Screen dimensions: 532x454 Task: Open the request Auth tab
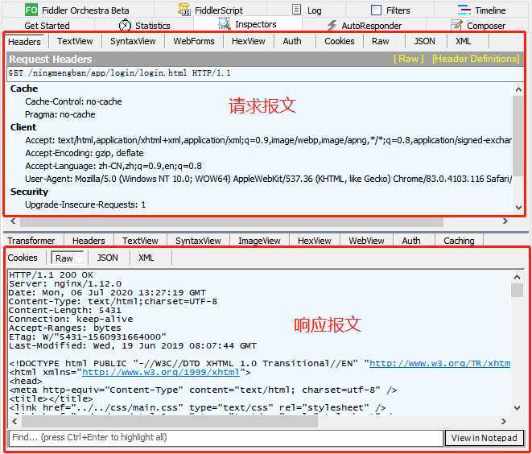coord(292,41)
